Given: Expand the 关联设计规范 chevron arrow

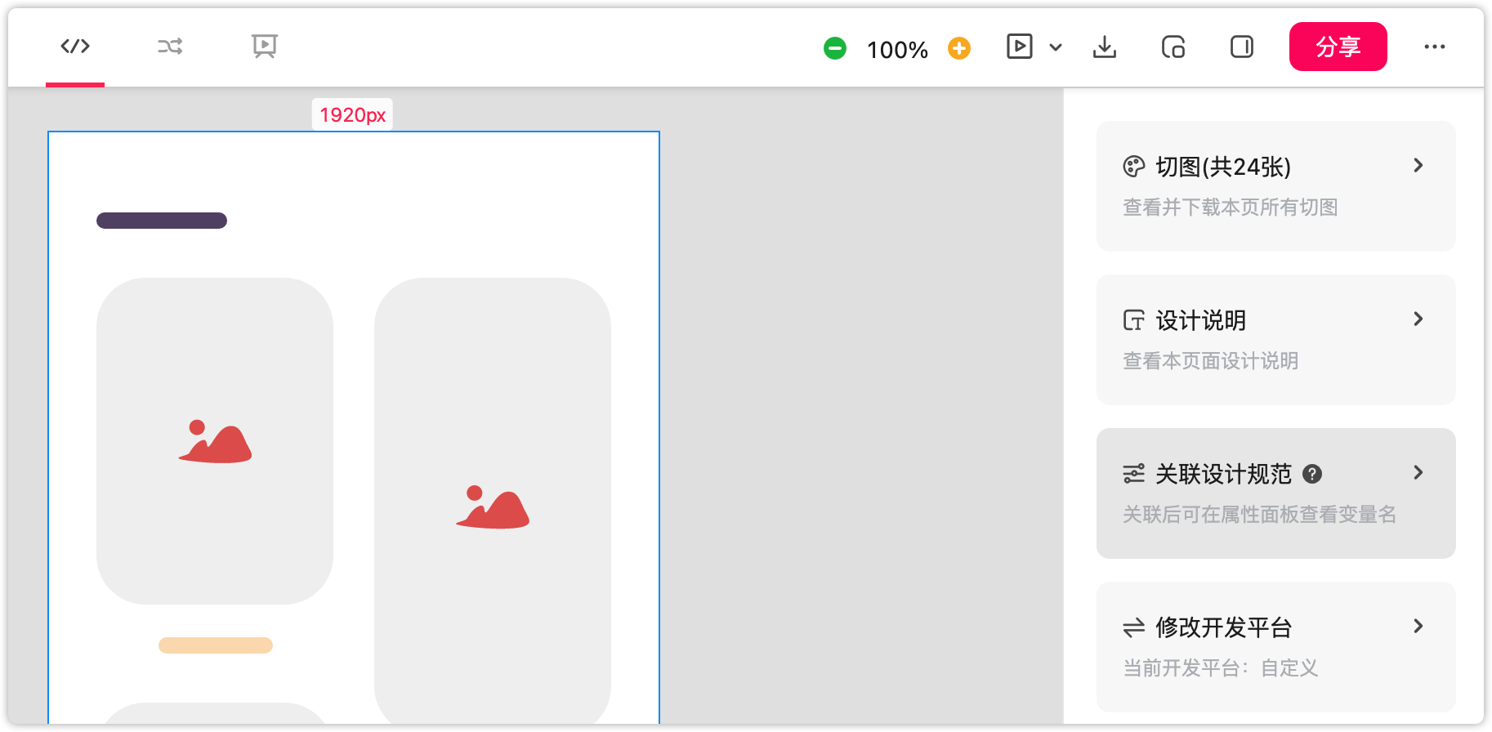Looking at the screenshot, I should pyautogui.click(x=1418, y=473).
